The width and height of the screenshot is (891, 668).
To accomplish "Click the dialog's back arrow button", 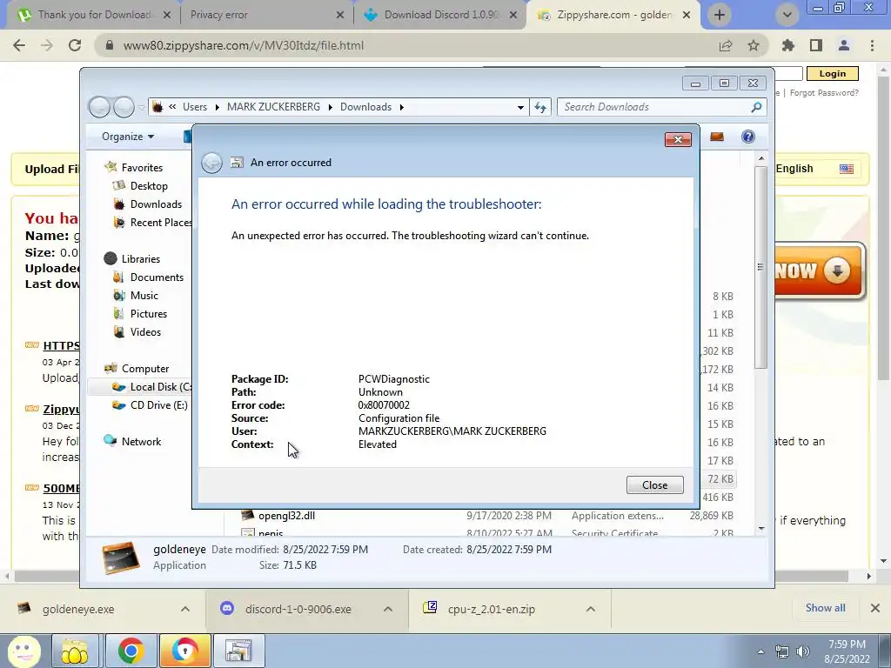I will [212, 163].
